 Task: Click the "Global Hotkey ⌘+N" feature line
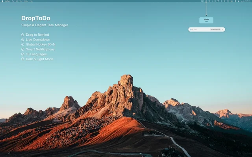point(38,44)
